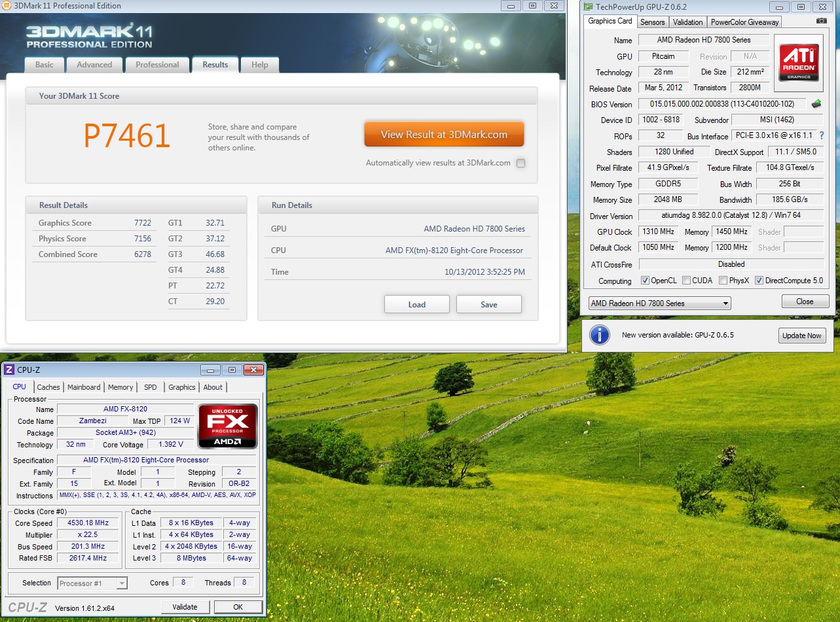Switch to the Sensors tab in GPU-Z

click(653, 22)
